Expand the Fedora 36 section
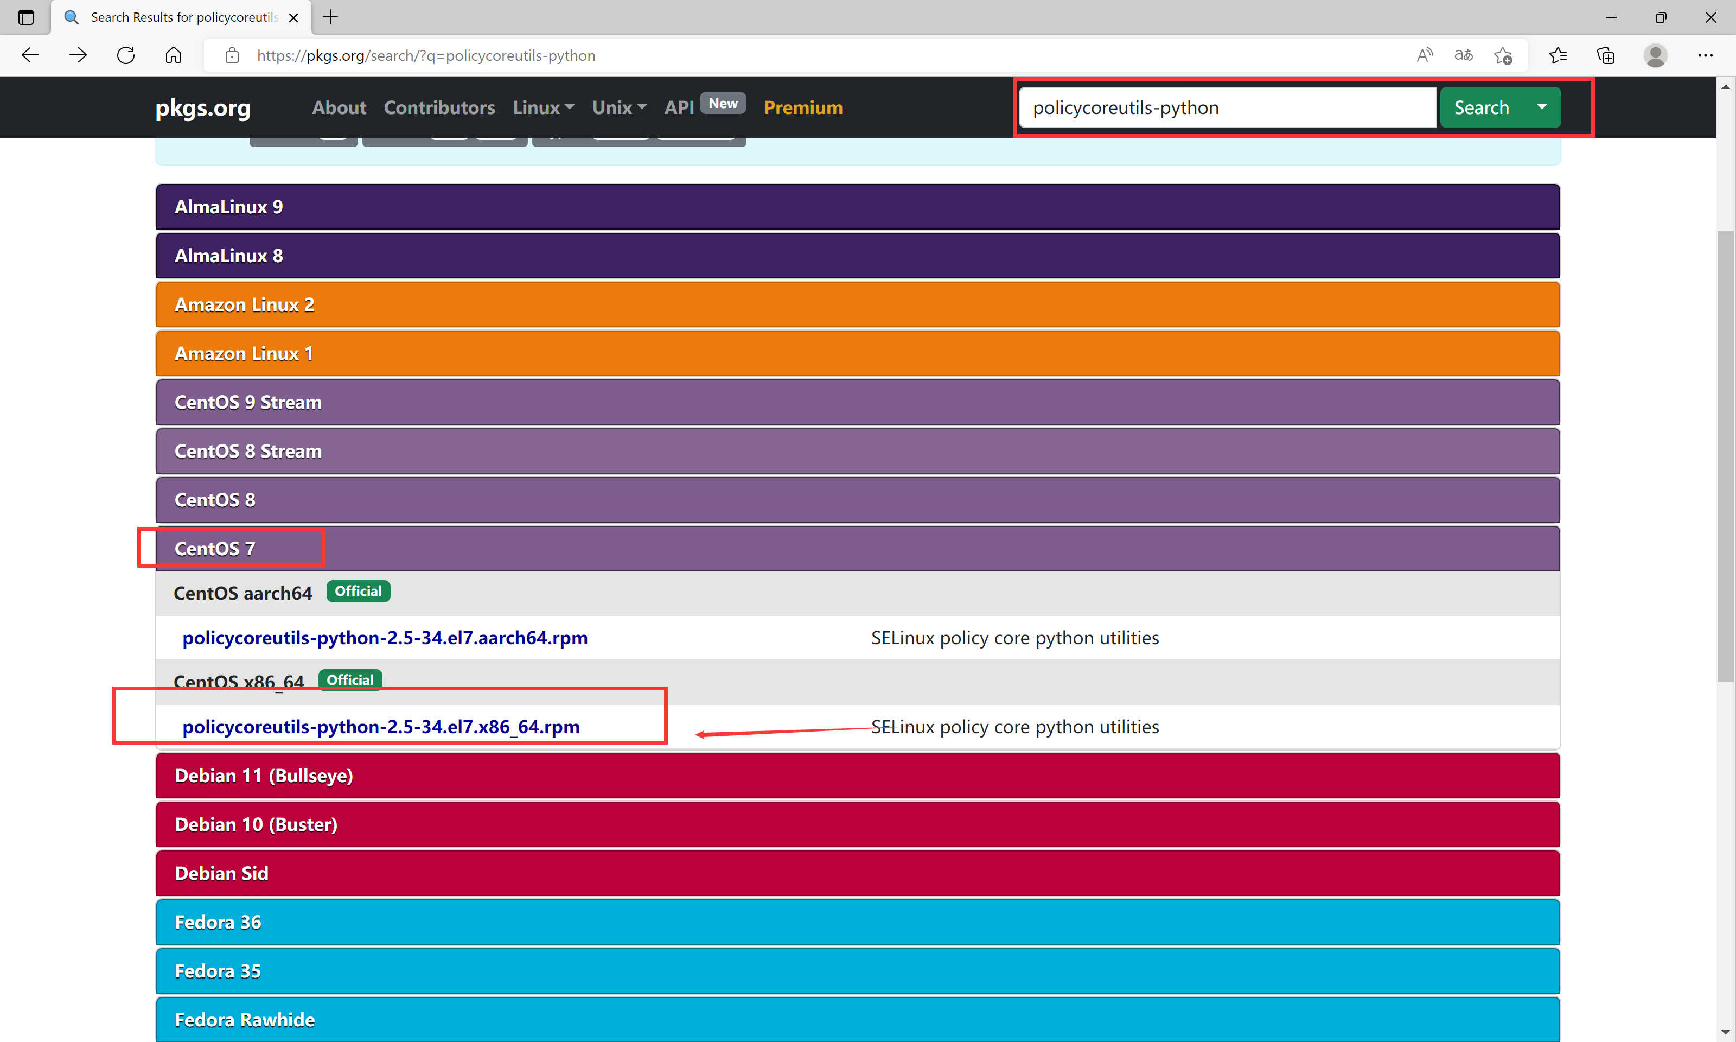This screenshot has width=1736, height=1042. click(x=858, y=922)
